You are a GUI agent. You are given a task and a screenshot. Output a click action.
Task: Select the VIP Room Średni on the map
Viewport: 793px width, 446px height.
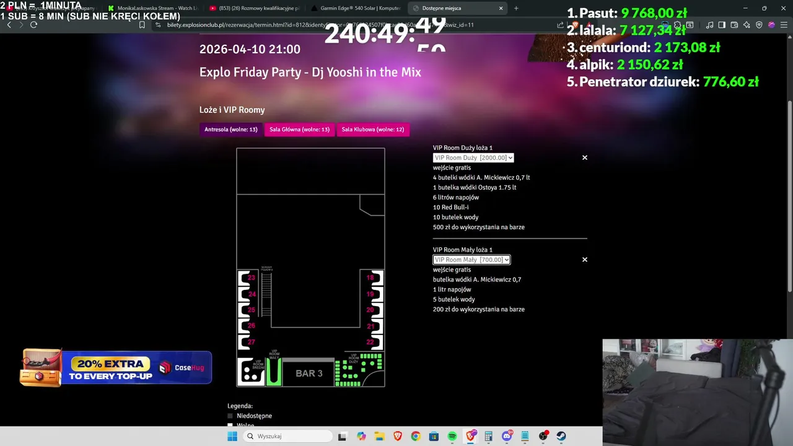[x=252, y=372]
